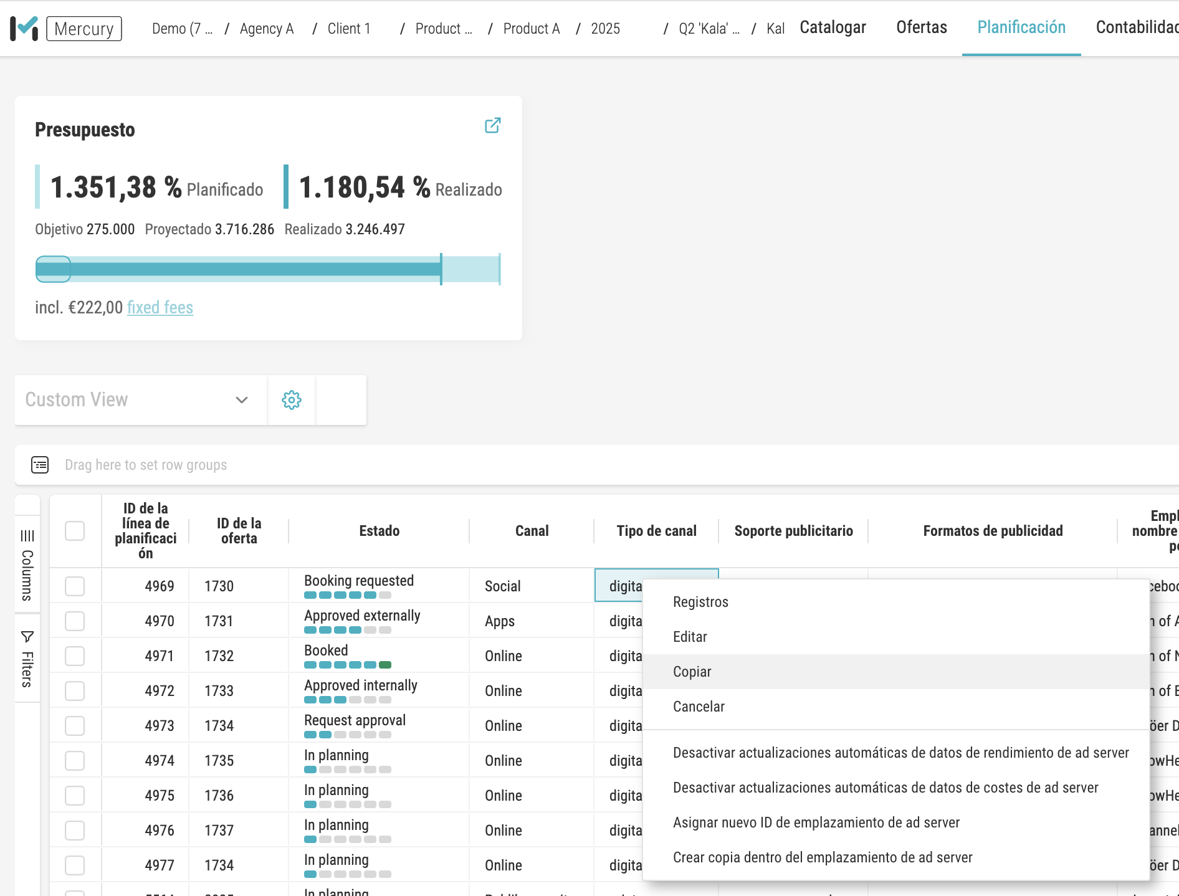This screenshot has width=1179, height=896.
Task: Check the row checkbox for line 4971
Action: click(75, 655)
